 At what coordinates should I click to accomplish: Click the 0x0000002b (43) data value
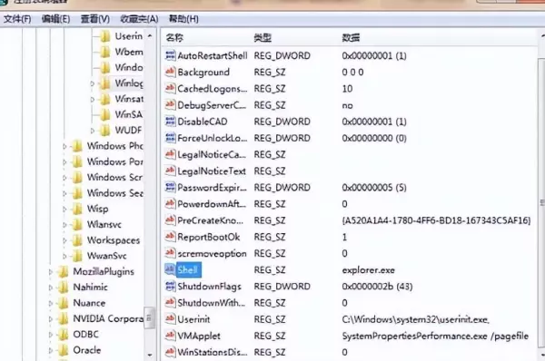377,287
